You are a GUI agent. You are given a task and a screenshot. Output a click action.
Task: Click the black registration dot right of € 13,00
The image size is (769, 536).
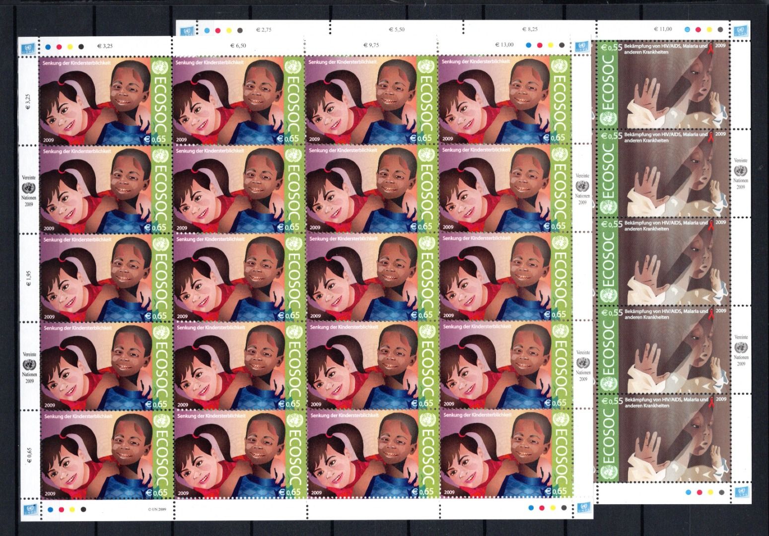point(561,45)
